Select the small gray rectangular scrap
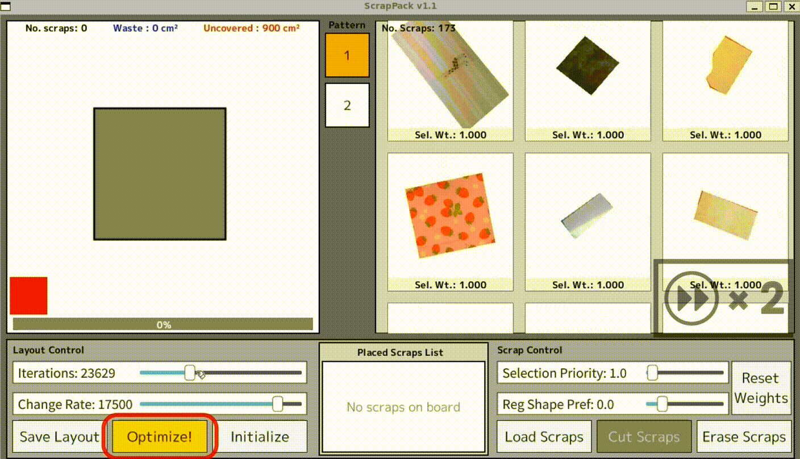The height and width of the screenshot is (459, 800). [587, 216]
